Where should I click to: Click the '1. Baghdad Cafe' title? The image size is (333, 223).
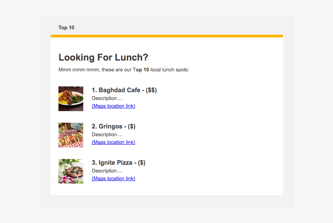coord(116,90)
